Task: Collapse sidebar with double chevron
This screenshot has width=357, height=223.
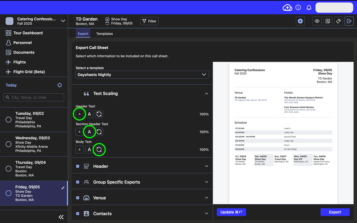Action: click(61, 217)
